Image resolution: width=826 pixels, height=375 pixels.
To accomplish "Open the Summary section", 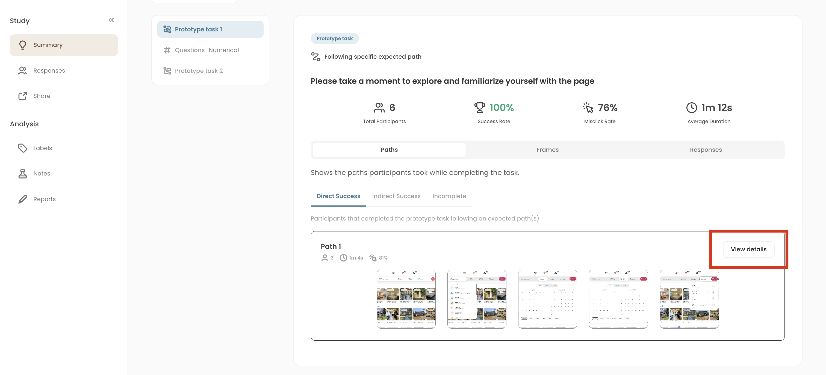I will [63, 45].
